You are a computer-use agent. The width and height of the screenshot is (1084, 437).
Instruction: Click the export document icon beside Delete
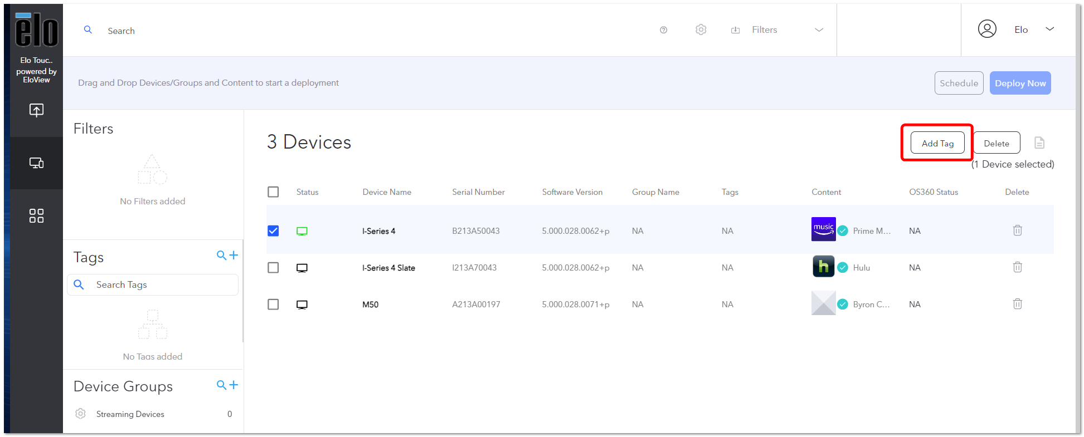(x=1039, y=143)
